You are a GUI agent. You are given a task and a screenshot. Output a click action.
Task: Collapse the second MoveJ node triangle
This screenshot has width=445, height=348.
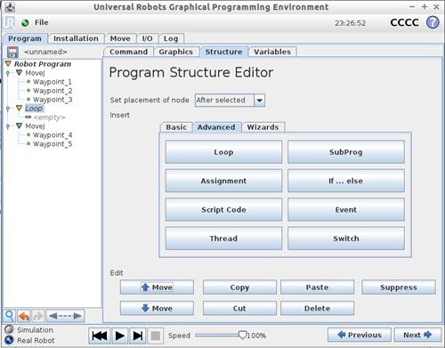click(19, 125)
